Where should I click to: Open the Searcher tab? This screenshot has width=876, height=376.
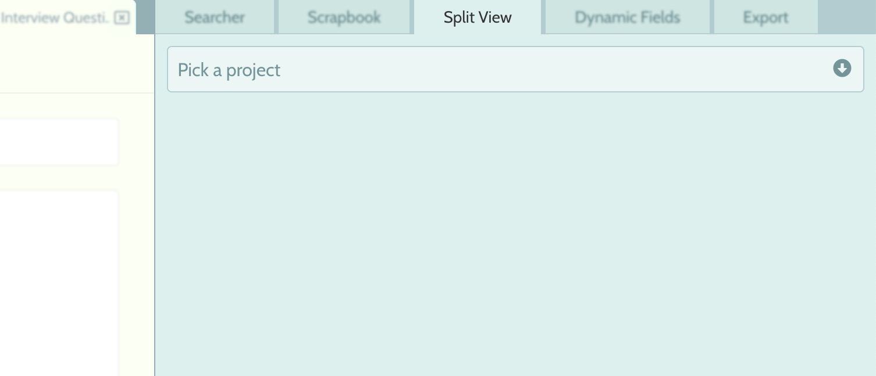[x=215, y=17]
